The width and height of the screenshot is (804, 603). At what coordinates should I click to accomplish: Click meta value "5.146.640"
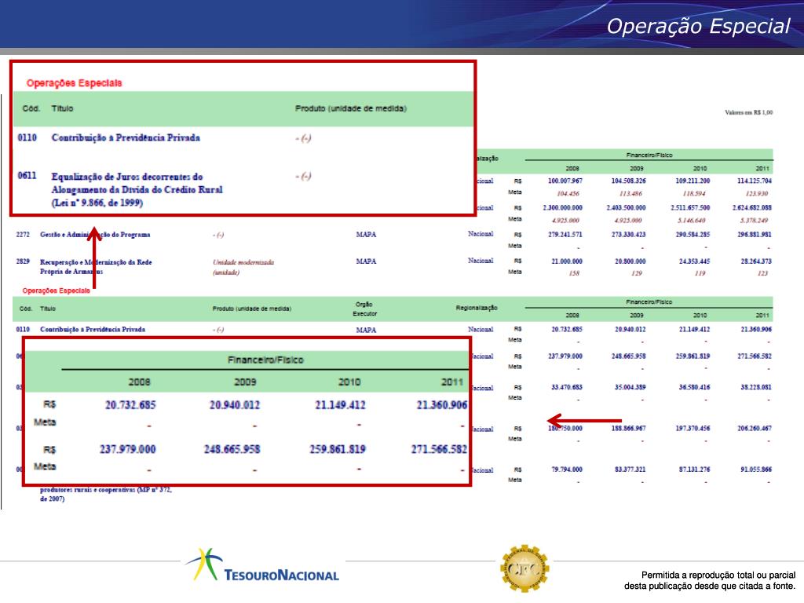(x=691, y=221)
